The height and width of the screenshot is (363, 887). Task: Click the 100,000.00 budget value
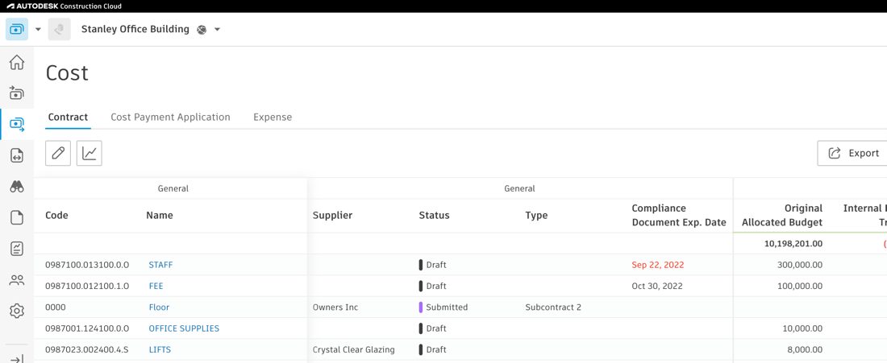tap(799, 287)
